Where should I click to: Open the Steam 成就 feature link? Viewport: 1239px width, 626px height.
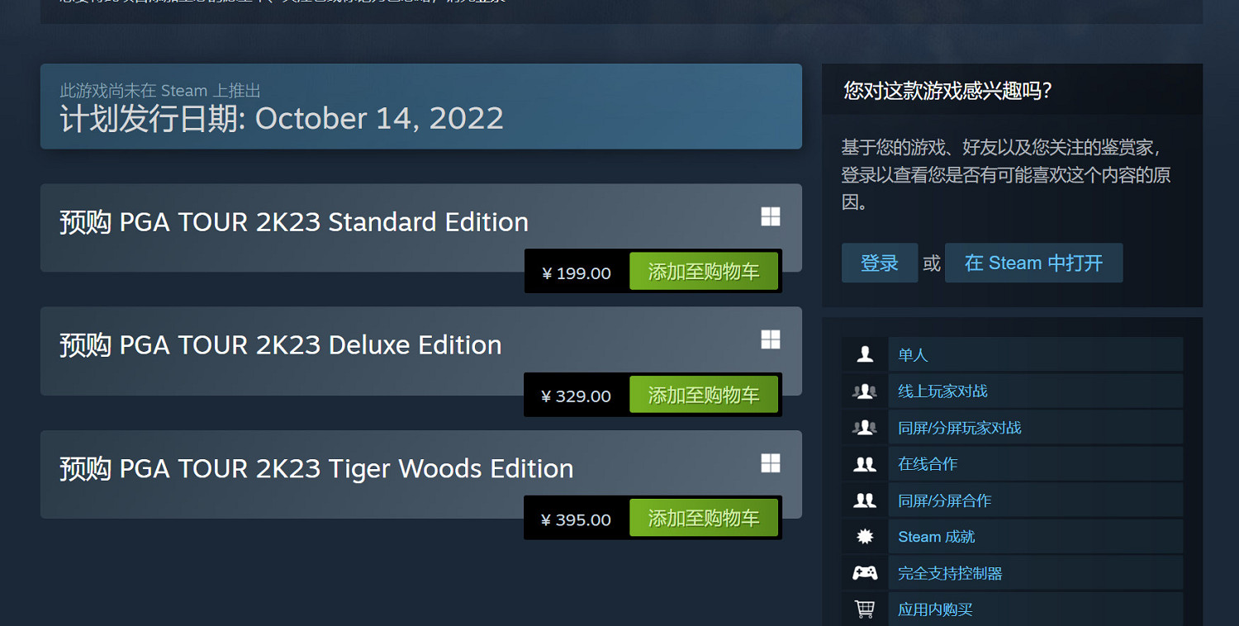click(x=936, y=536)
